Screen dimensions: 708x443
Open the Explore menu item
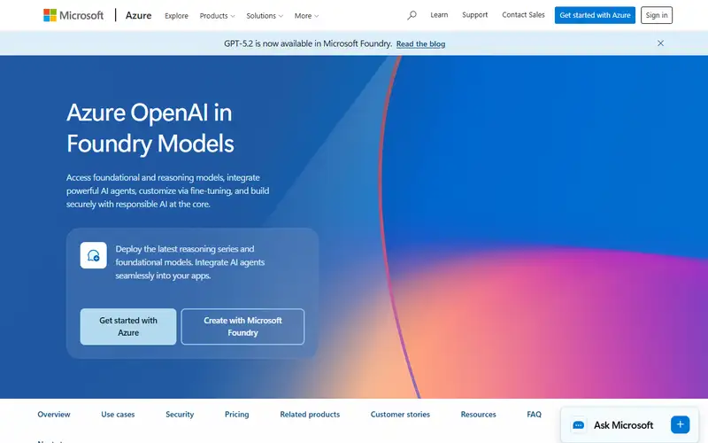click(x=176, y=16)
